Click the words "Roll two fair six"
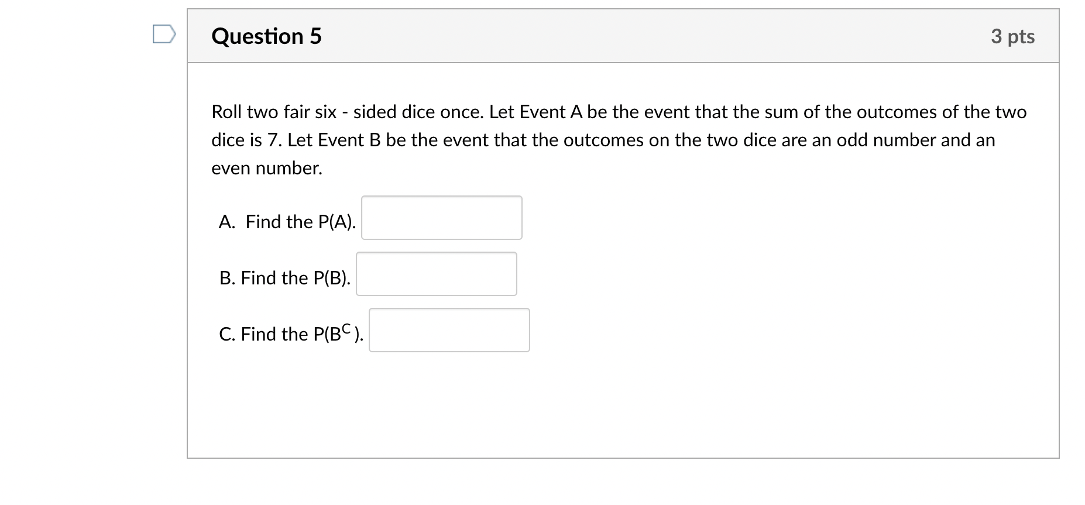 coord(273,112)
